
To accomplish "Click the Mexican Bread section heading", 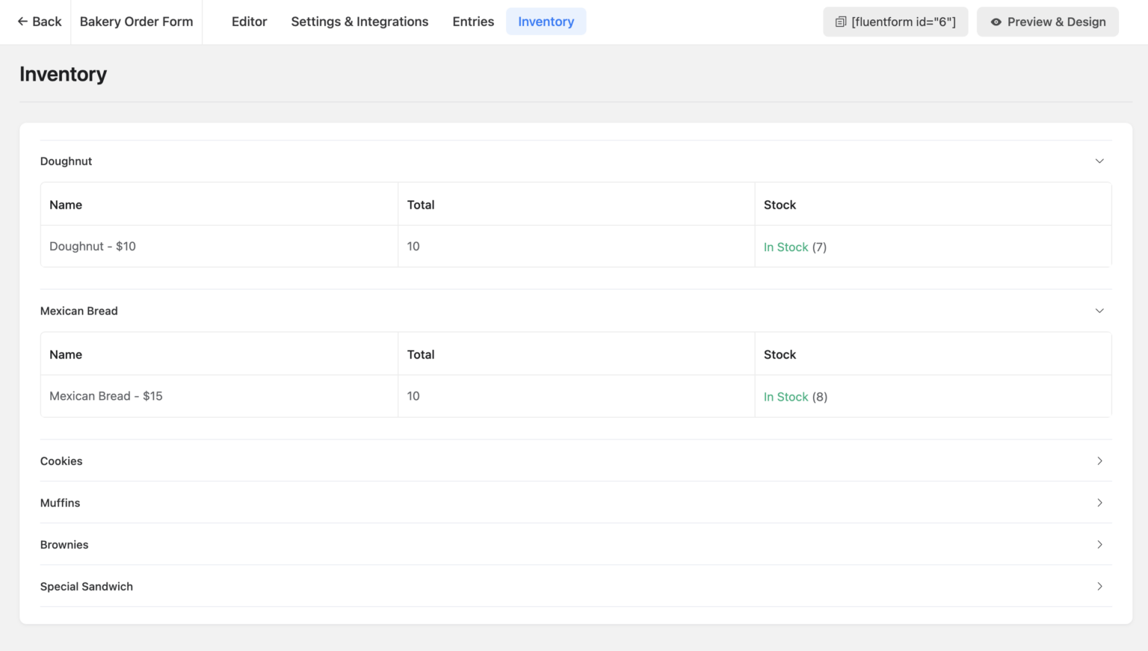I will coord(79,311).
